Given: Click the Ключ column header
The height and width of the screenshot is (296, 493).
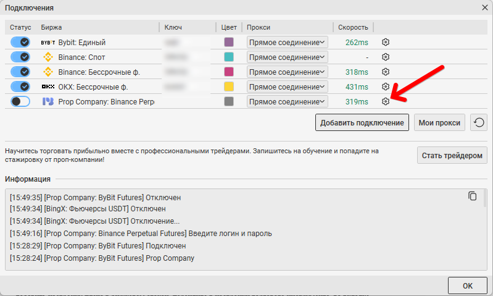Looking at the screenshot, I should pyautogui.click(x=173, y=27).
